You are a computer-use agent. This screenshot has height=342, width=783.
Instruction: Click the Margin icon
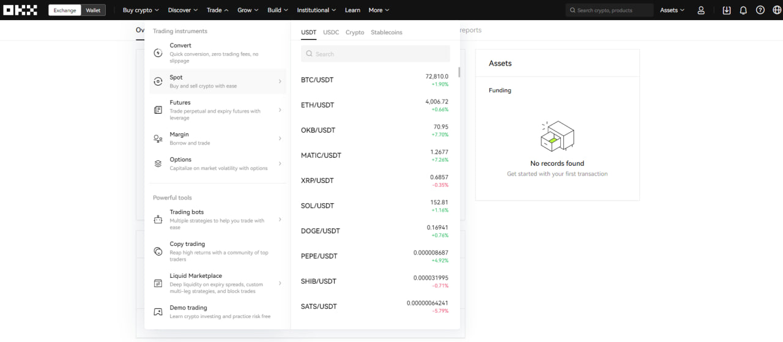pos(158,139)
